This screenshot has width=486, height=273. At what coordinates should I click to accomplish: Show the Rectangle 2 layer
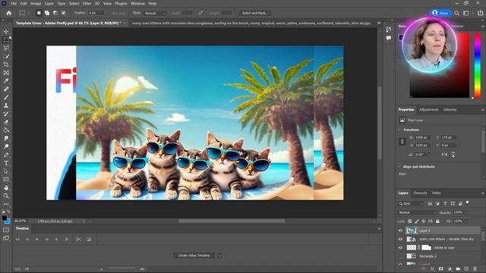click(400, 256)
